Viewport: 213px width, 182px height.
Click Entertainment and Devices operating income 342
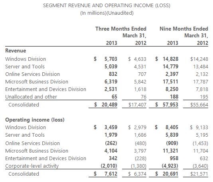(x=113, y=159)
